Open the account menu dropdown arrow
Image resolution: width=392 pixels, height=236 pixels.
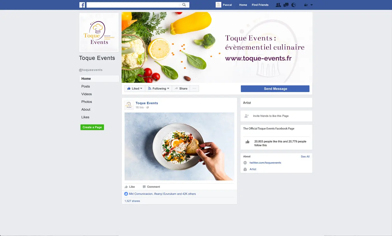(x=312, y=5)
